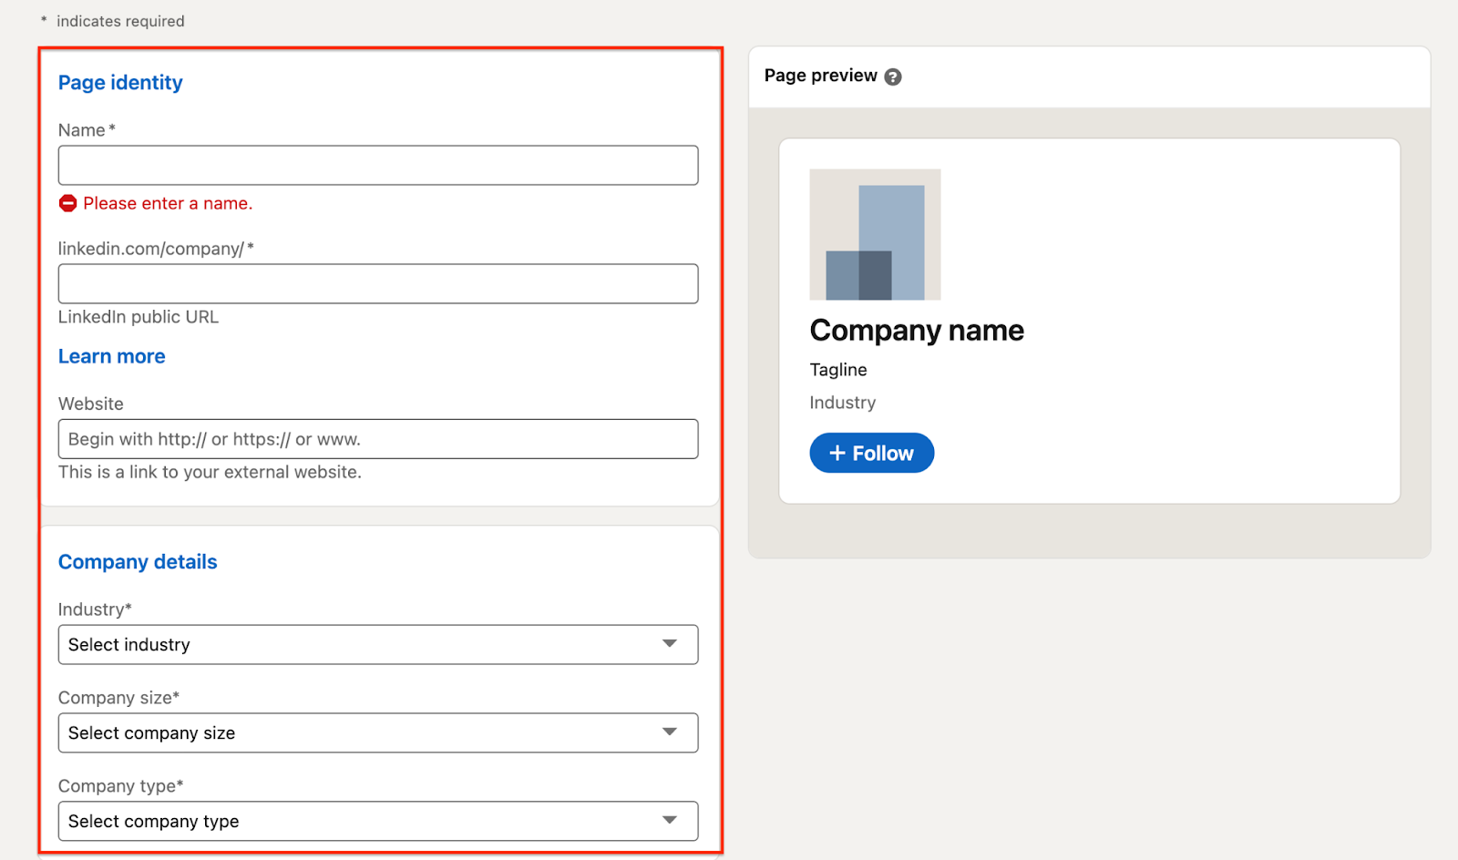Click the company size dropdown arrow
The width and height of the screenshot is (1458, 860).
tap(670, 732)
